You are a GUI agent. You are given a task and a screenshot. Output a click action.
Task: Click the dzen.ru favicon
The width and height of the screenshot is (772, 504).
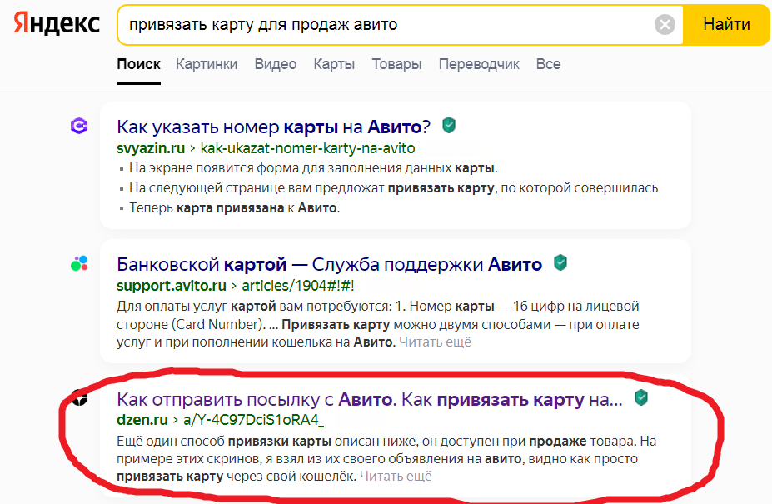(x=79, y=397)
